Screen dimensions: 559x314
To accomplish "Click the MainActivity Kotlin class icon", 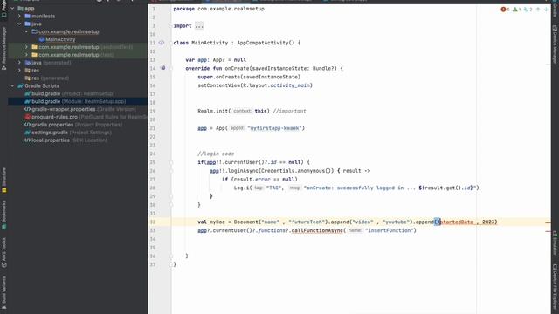I will [x=41, y=39].
